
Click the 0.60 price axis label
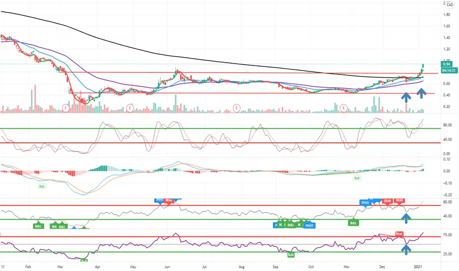[447, 83]
